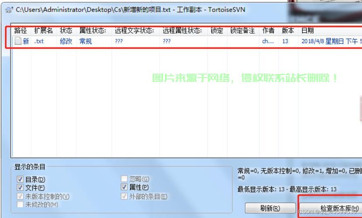
Task: Click the version cell 13 in the row
Action: coord(285,41)
